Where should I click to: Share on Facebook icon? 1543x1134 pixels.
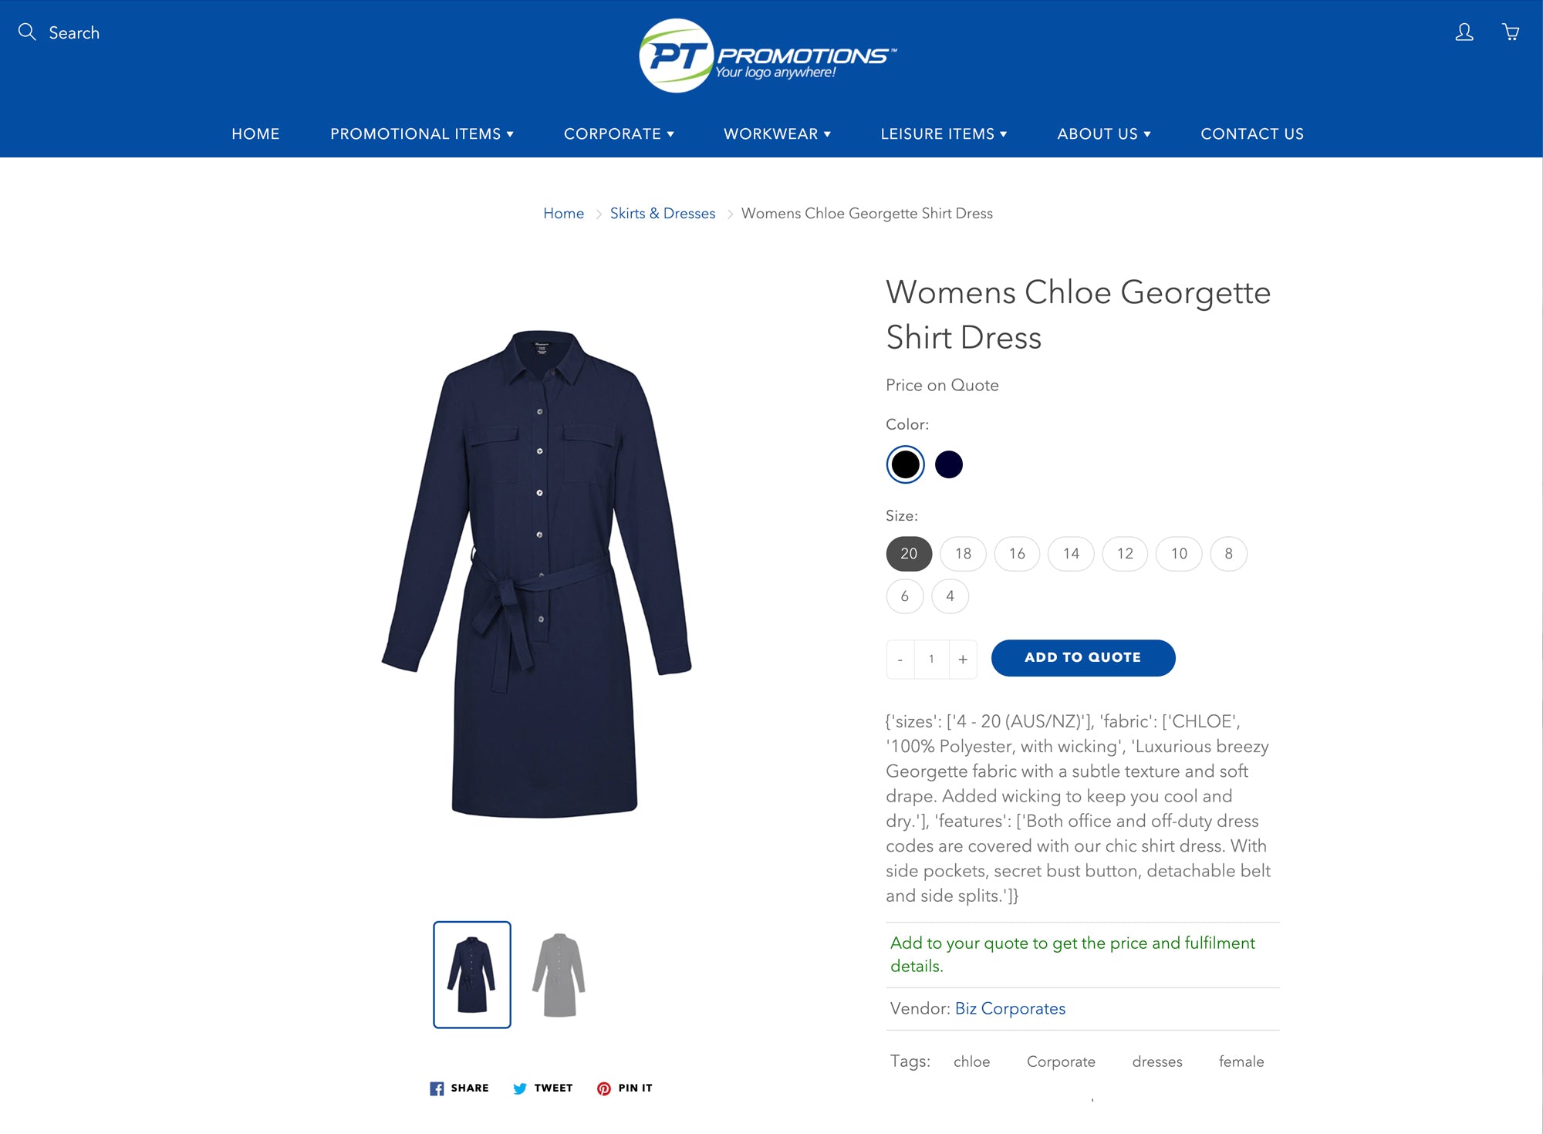[x=437, y=1088]
